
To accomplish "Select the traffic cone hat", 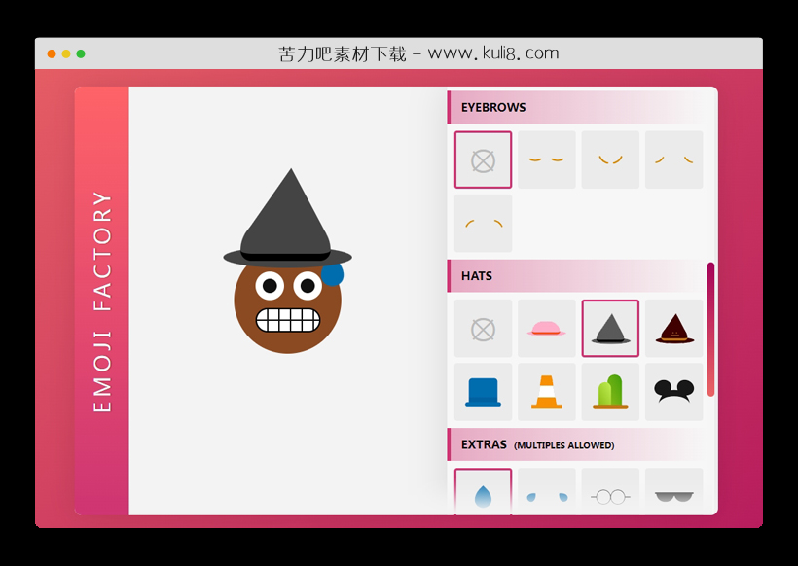I will (x=546, y=392).
